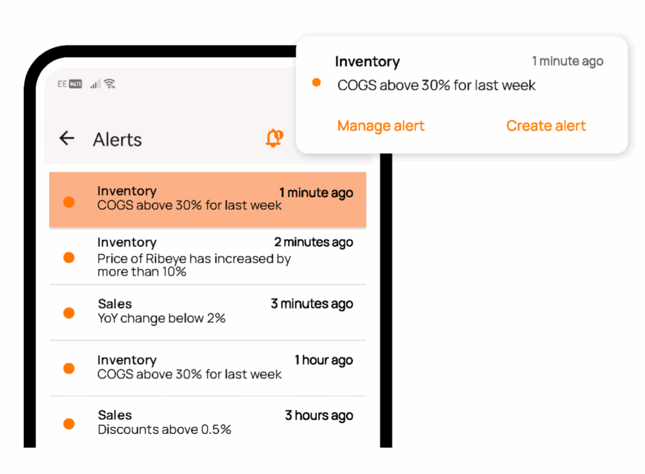Open the notification bell icon

click(274, 138)
